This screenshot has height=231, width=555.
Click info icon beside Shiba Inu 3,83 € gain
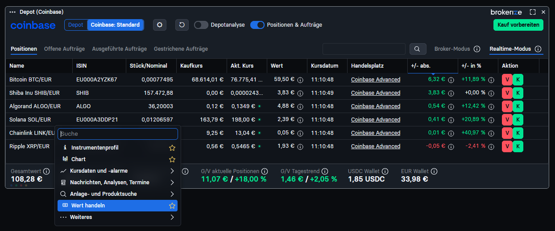tap(451, 93)
